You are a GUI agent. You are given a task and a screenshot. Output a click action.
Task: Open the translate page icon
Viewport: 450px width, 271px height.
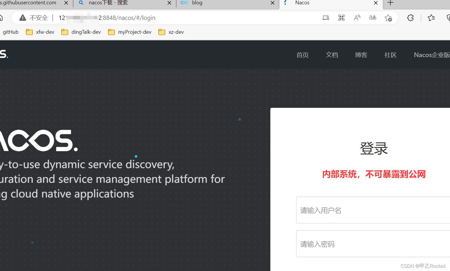pyautogui.click(x=373, y=18)
